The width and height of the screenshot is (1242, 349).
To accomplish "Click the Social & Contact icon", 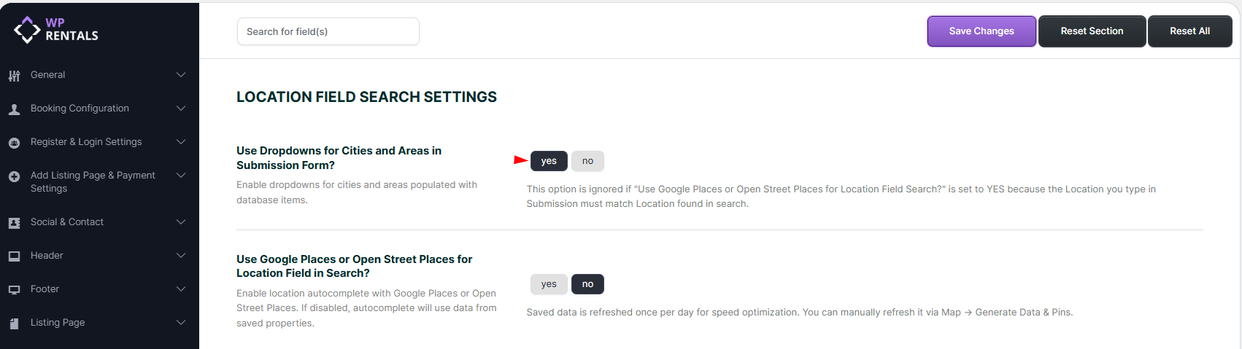I will (x=14, y=223).
